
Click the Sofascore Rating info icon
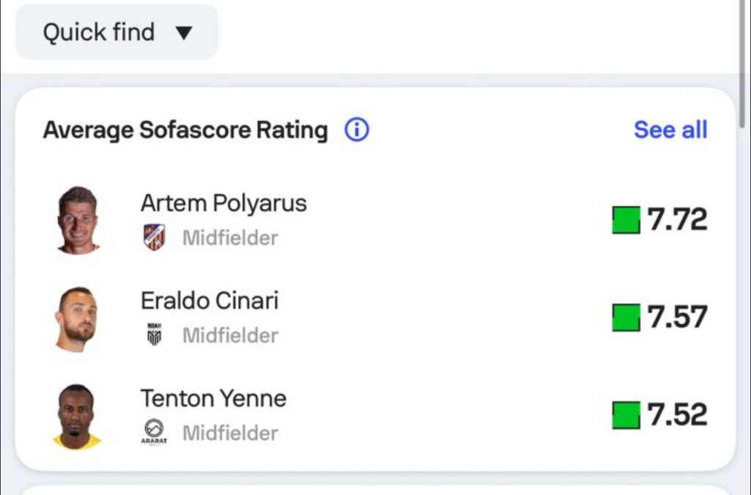click(357, 130)
